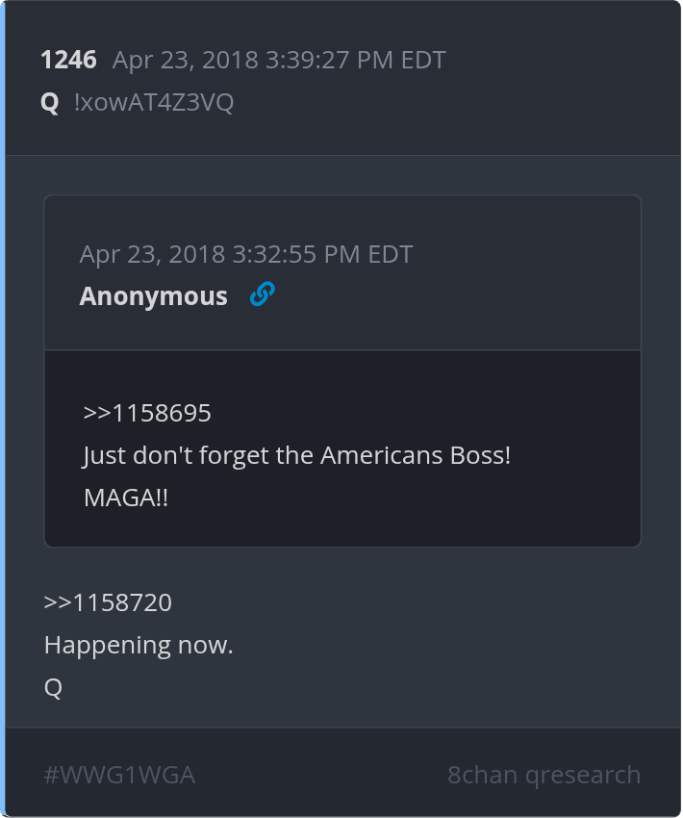Click the chain link icon beside Anonymous

[x=262, y=294]
